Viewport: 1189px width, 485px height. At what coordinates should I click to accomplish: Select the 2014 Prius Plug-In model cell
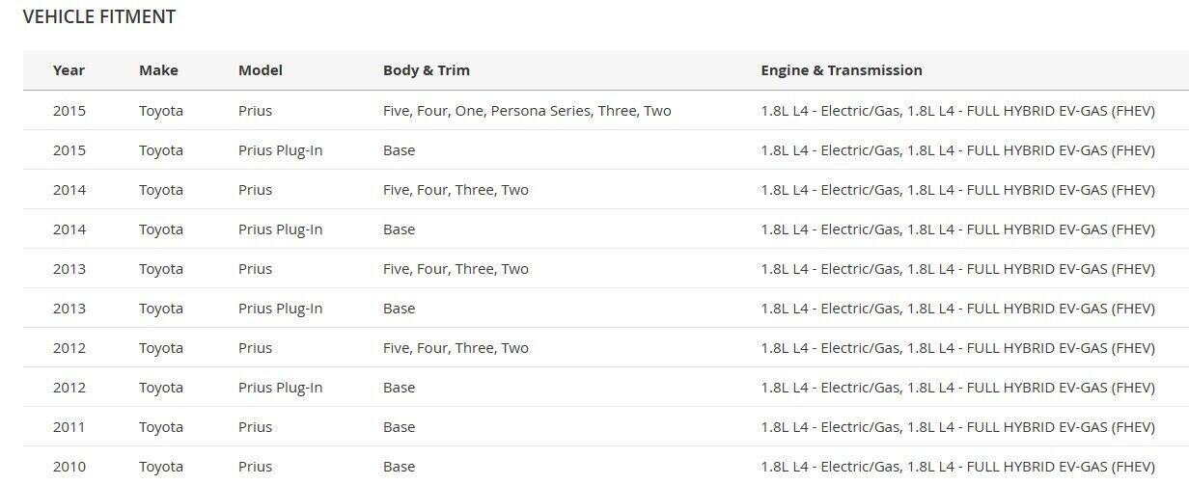click(x=281, y=229)
